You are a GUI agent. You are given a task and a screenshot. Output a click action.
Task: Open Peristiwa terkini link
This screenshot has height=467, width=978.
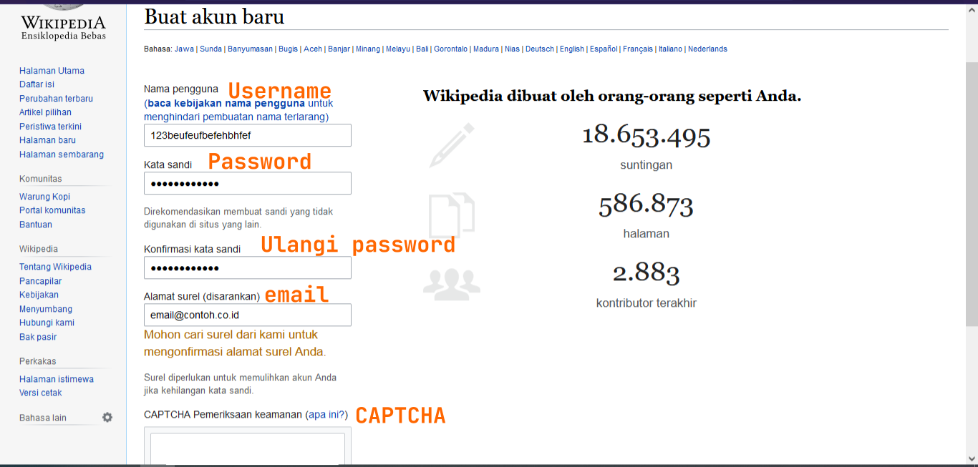(50, 127)
